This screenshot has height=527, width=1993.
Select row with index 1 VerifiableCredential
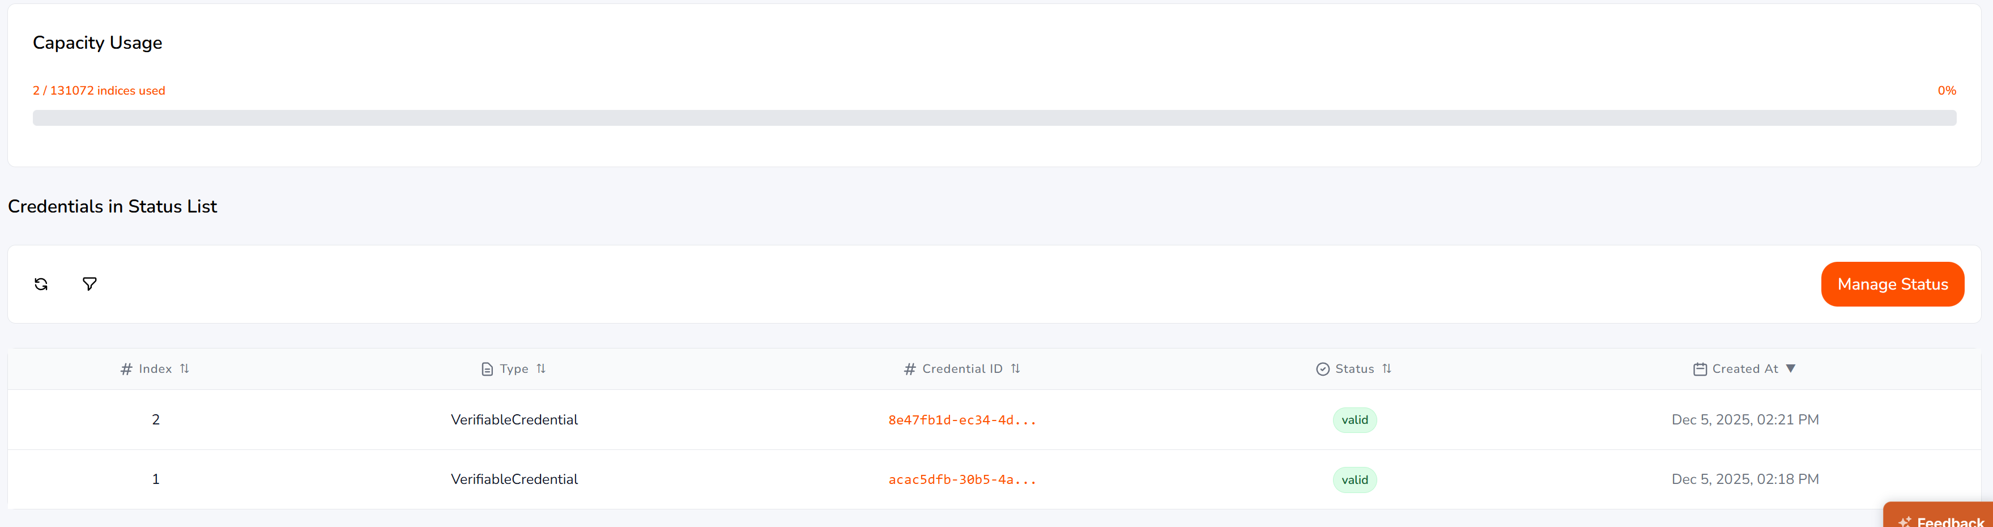(x=994, y=479)
